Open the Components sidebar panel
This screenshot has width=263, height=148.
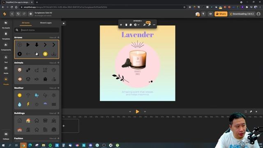tap(6, 47)
